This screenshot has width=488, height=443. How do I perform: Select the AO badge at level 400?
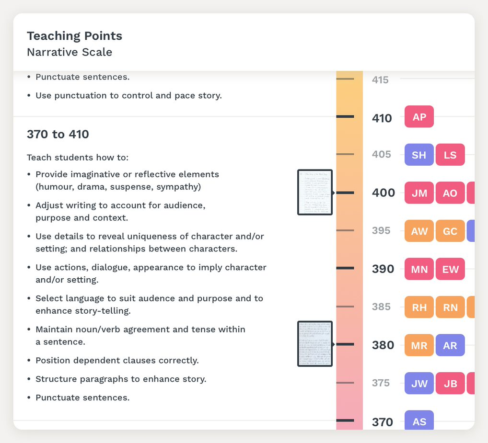pos(450,193)
